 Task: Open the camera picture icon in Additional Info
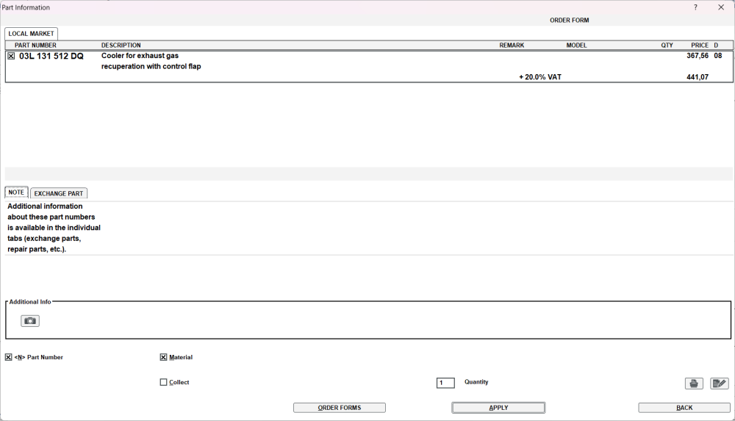[x=30, y=320]
